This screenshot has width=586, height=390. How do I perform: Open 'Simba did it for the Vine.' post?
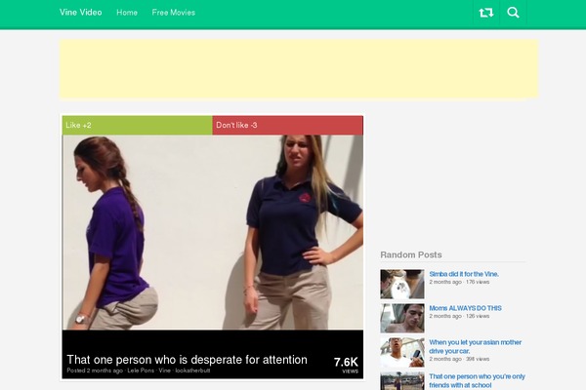464,274
